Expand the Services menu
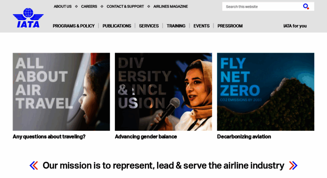 (149, 26)
